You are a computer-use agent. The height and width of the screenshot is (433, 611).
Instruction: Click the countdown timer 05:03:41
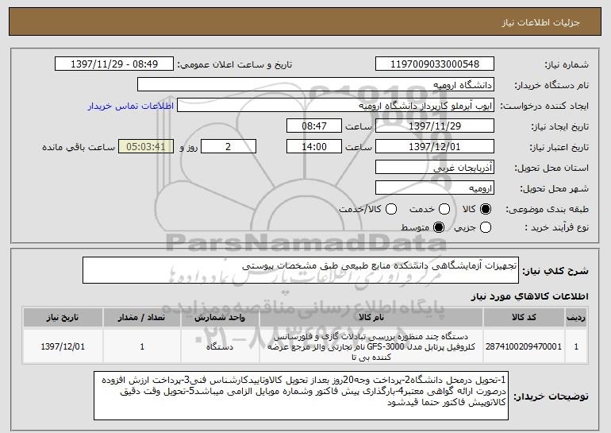[146, 147]
